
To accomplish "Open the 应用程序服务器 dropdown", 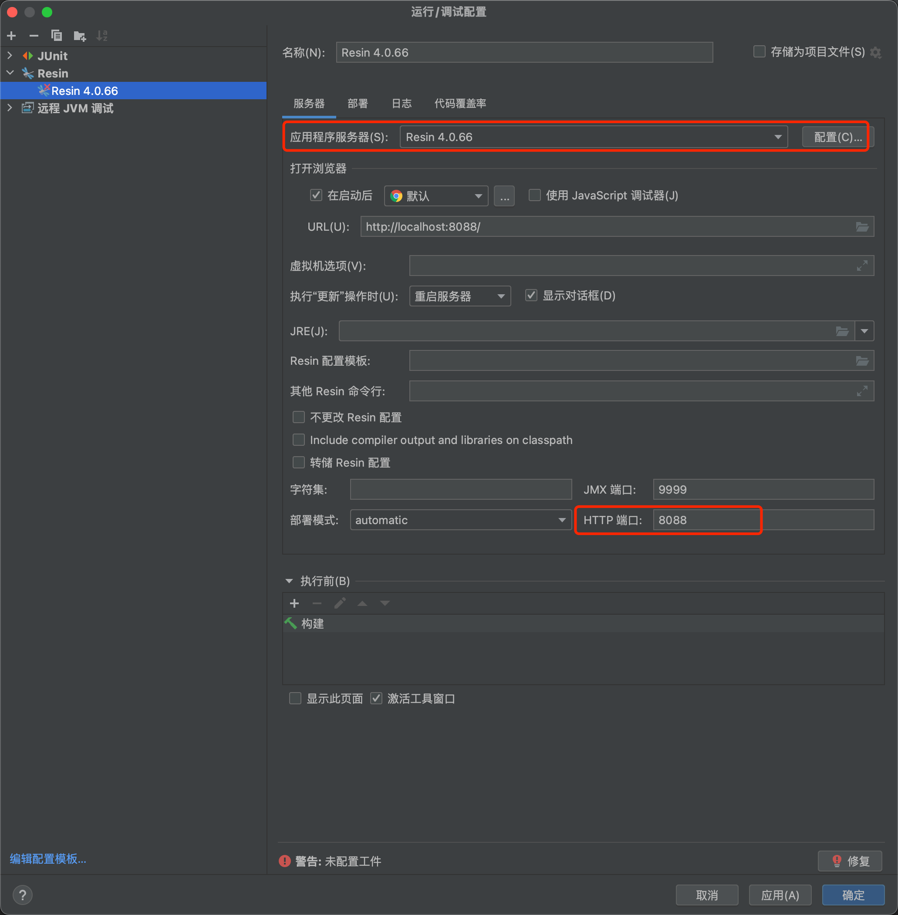I will pyautogui.click(x=594, y=137).
